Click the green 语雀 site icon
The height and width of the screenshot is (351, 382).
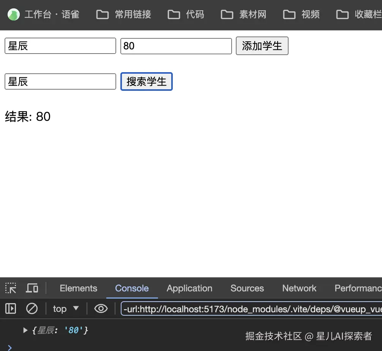[13, 14]
